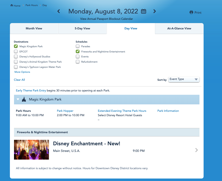Click the printer icon
This screenshot has height=181, width=222.
click(x=191, y=12)
